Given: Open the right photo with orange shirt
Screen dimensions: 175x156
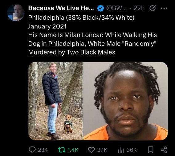Looking at the screenshot, I should pyautogui.click(x=125, y=101).
